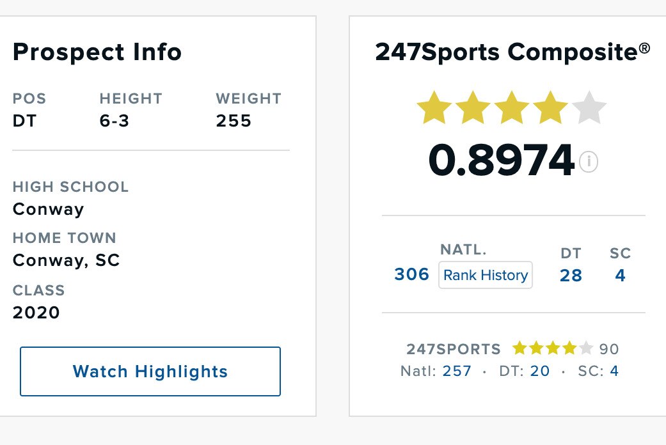Open Rank History
The image size is (666, 445).
pos(486,275)
